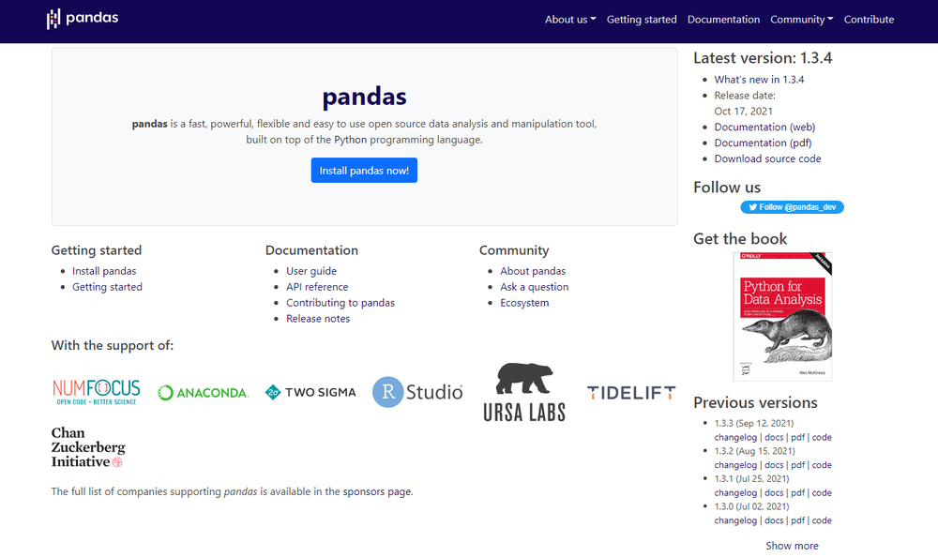This screenshot has height=557, width=938.
Task: Click the 'Latest version: 1.3.4' heading
Action: pyautogui.click(x=763, y=58)
